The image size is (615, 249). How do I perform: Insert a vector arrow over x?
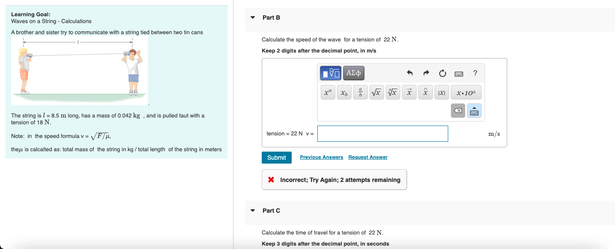[409, 92]
